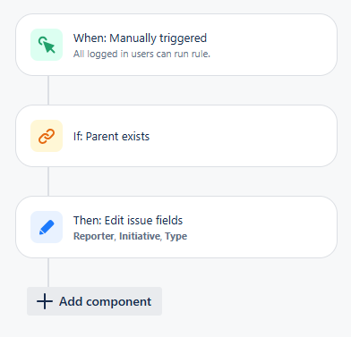
Task: Click the 'Add component' button label
Action: pos(105,301)
